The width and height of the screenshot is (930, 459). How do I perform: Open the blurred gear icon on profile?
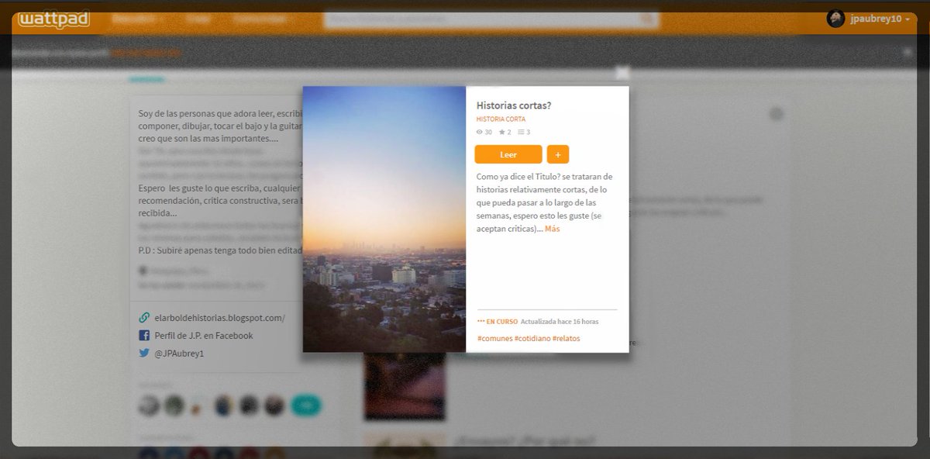coord(776,114)
